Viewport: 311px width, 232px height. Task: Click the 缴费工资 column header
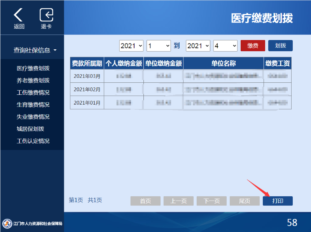point(278,63)
